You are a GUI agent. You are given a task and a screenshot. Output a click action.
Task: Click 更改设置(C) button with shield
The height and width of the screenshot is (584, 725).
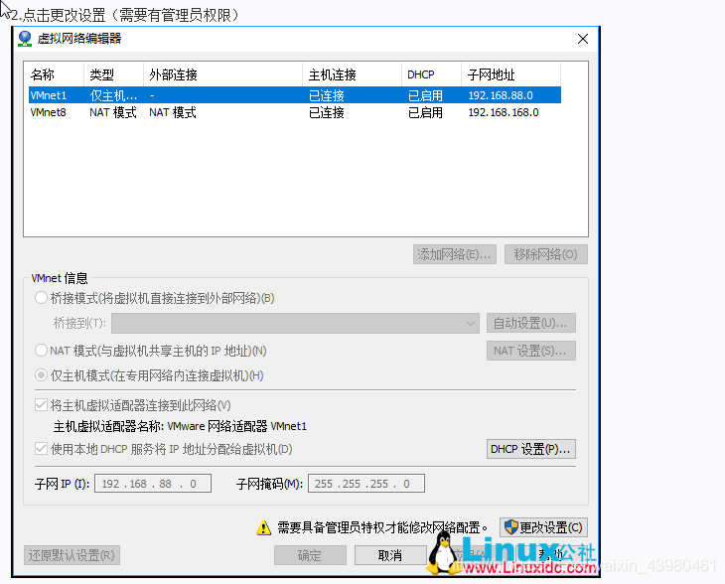(544, 527)
